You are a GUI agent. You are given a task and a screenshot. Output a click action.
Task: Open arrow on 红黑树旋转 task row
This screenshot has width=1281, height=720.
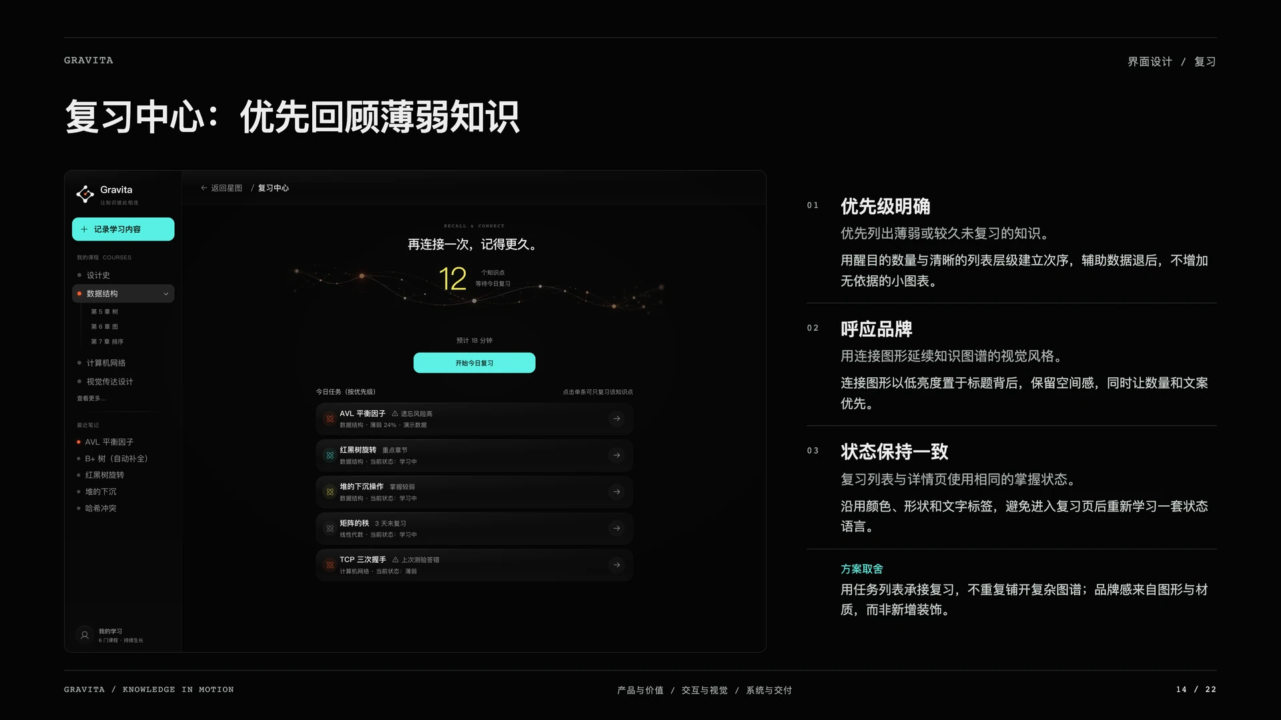point(616,455)
